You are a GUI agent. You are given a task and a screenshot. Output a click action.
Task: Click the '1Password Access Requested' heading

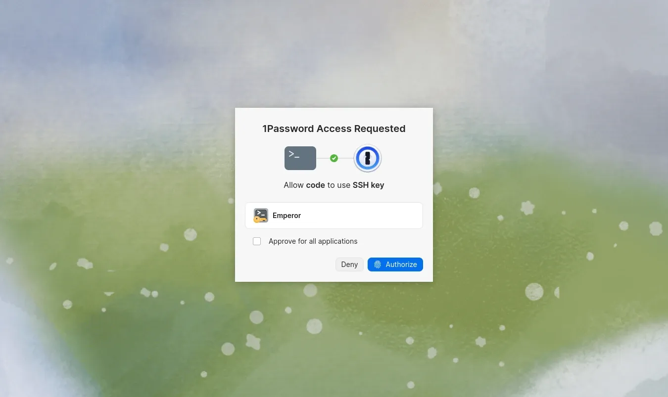pyautogui.click(x=334, y=129)
